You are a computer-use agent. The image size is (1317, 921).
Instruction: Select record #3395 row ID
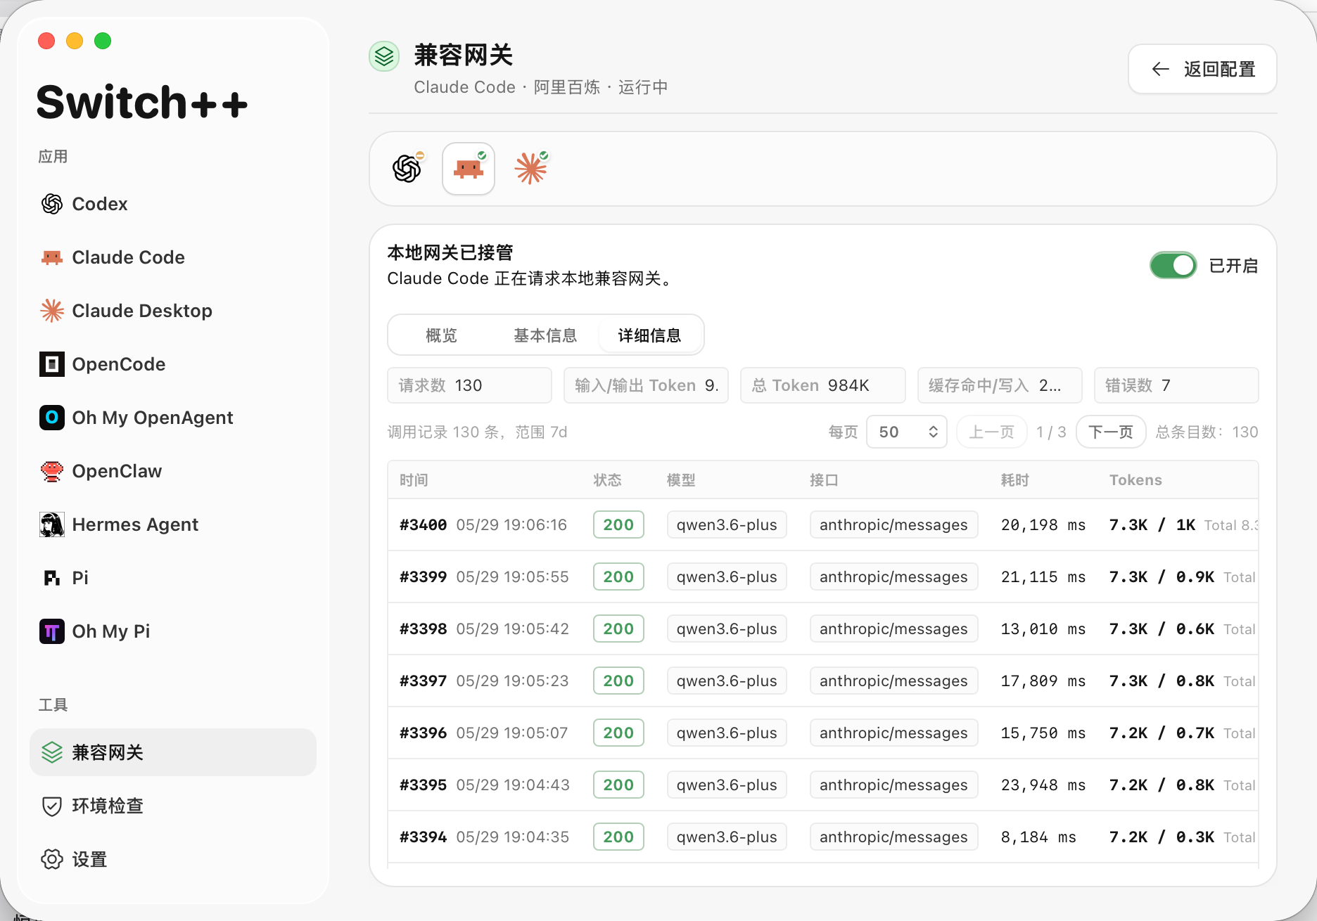423,785
